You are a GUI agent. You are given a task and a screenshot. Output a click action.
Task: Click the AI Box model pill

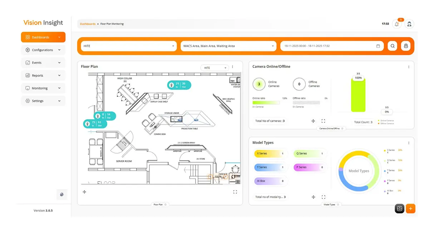[271, 181]
